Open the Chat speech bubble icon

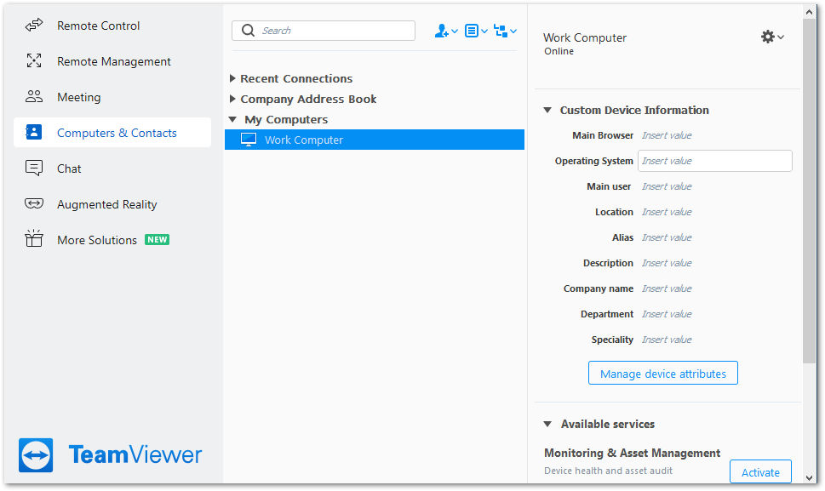[34, 168]
